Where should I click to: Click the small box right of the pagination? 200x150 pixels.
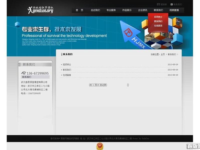click(x=128, y=85)
